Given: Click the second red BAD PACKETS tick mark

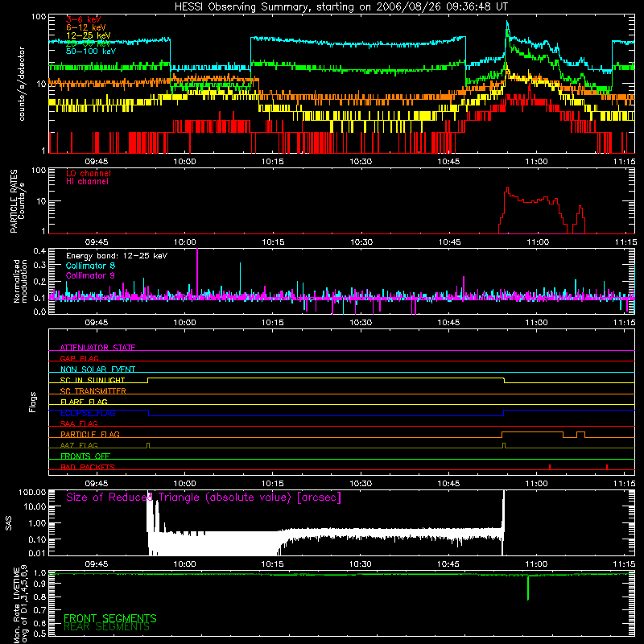Looking at the screenshot, I should pyautogui.click(x=607, y=467).
